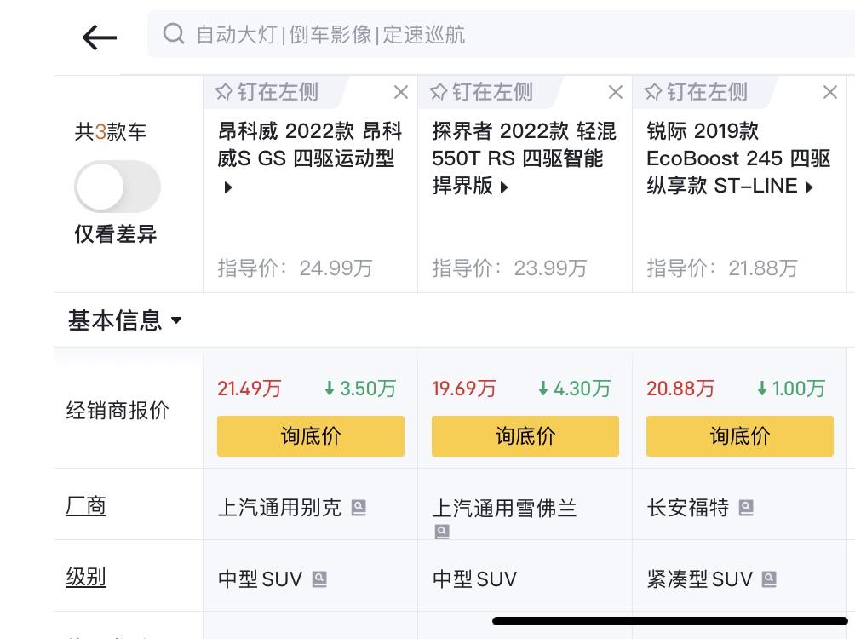The image size is (855, 639).
Task: Tap the info icon under 上汽通用雪佛兰
Action: coord(442,531)
